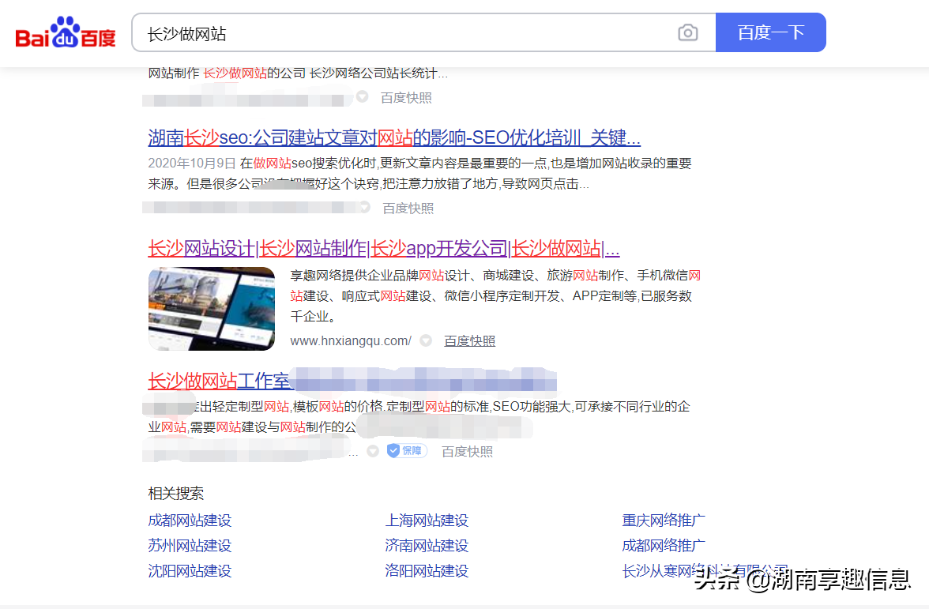Open the 长沙网站设计|长沙网站制作 result link
The image size is (929, 609).
[384, 248]
